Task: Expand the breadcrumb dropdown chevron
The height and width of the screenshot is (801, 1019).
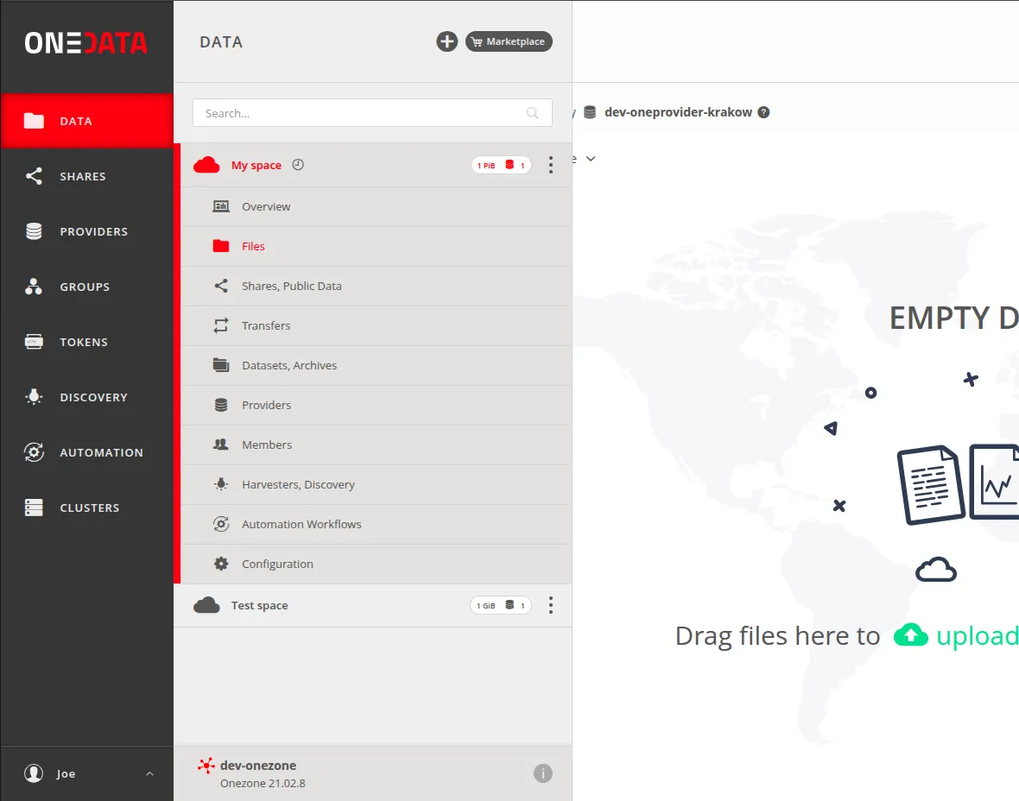Action: click(590, 159)
